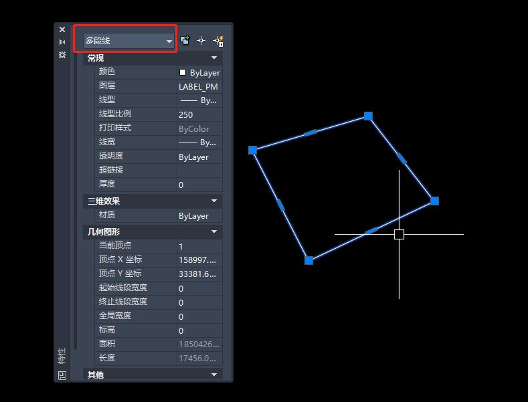Expand the 其他 section
This screenshot has width=528, height=402.
point(214,375)
